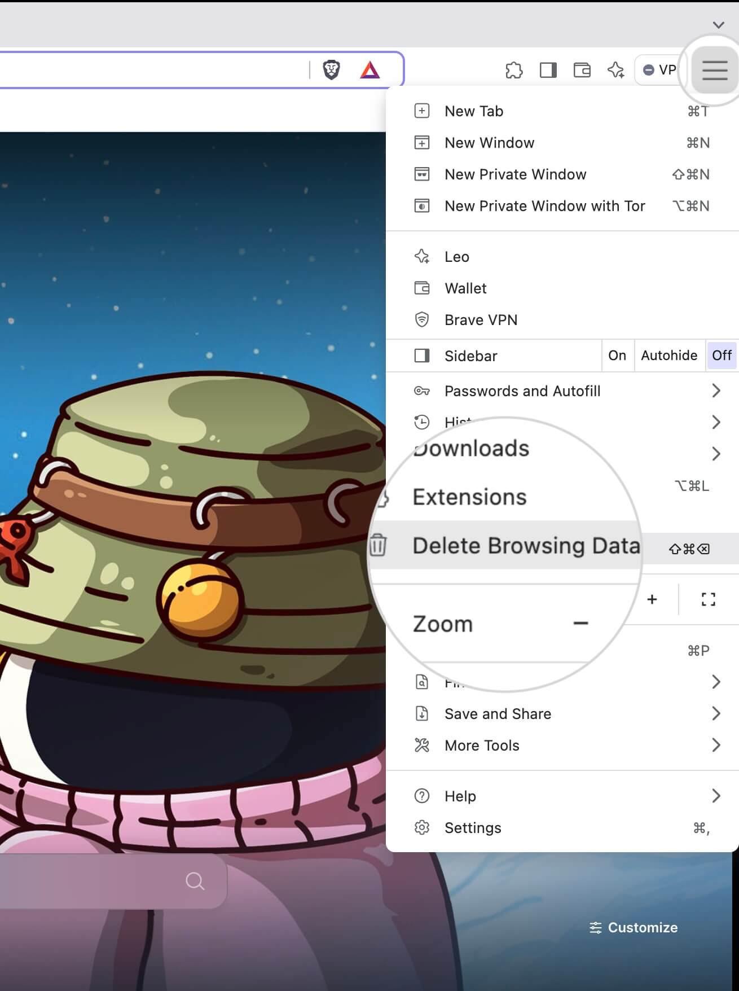
Task: Open Leo AI star icon in toolbar
Action: 615,70
